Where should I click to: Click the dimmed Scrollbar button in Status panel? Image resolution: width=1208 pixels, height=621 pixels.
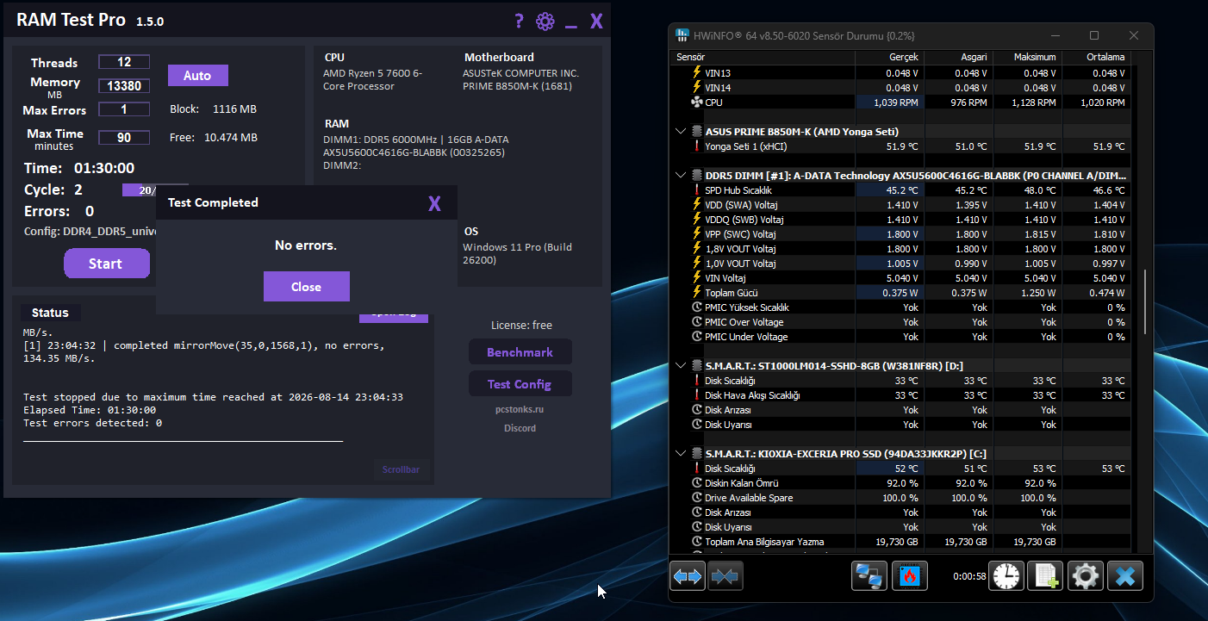(401, 469)
